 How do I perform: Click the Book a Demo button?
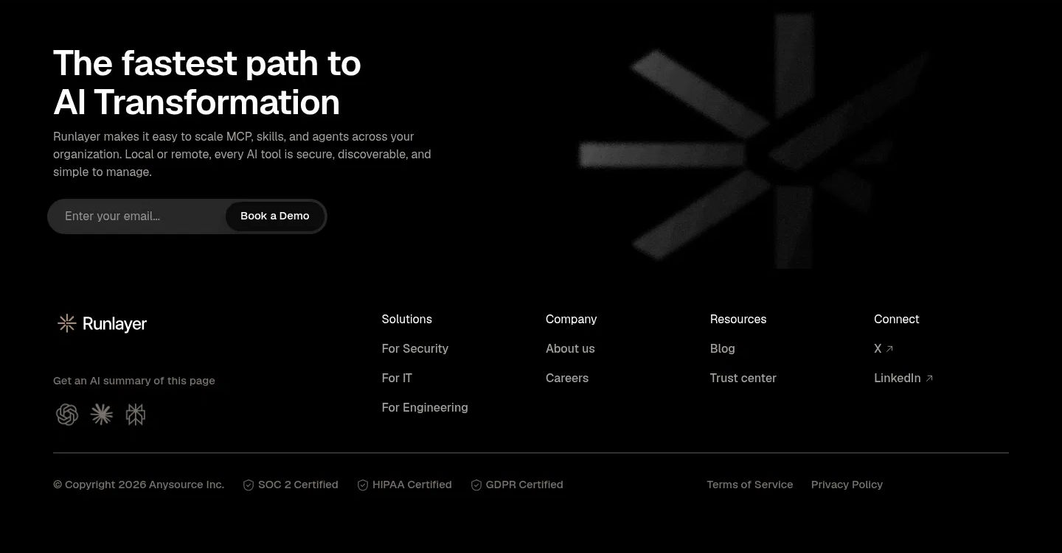pos(275,216)
